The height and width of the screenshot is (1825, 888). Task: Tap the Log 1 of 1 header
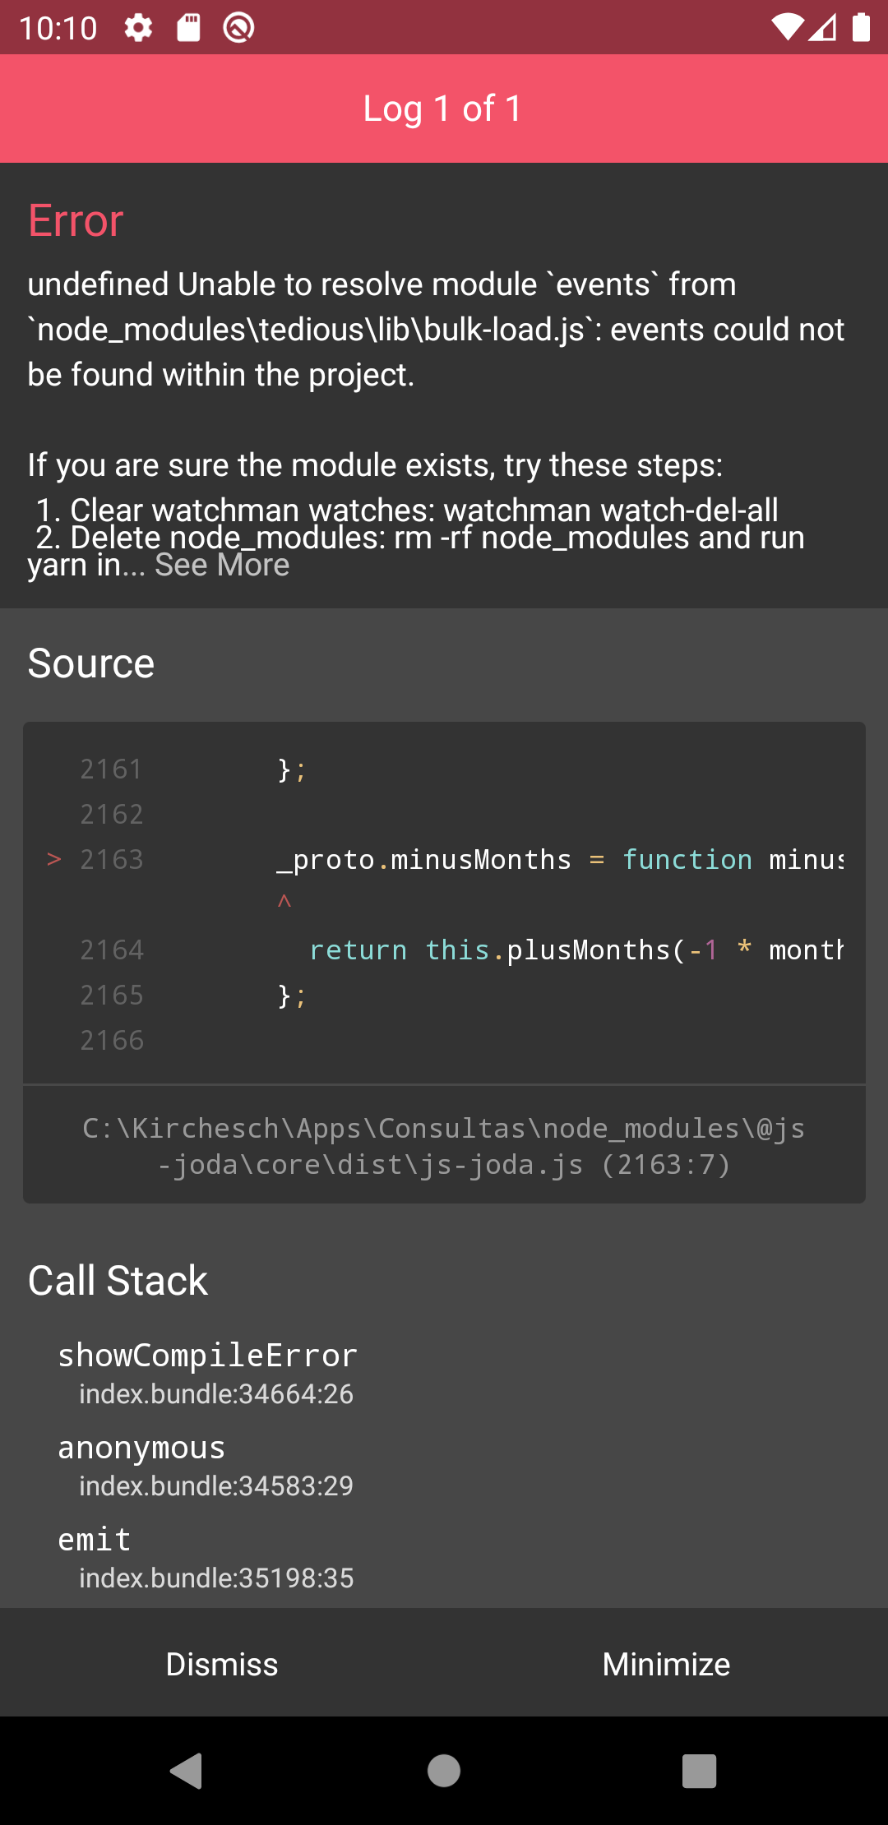[x=444, y=109]
